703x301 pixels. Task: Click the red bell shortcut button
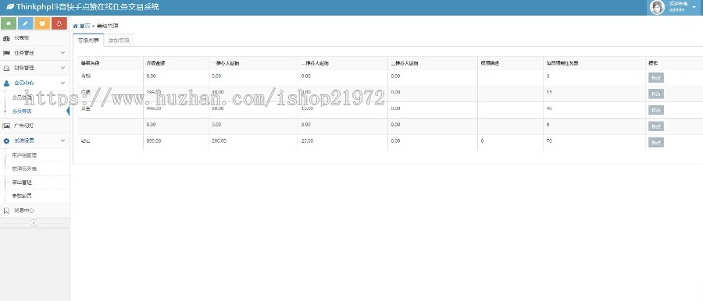(59, 23)
